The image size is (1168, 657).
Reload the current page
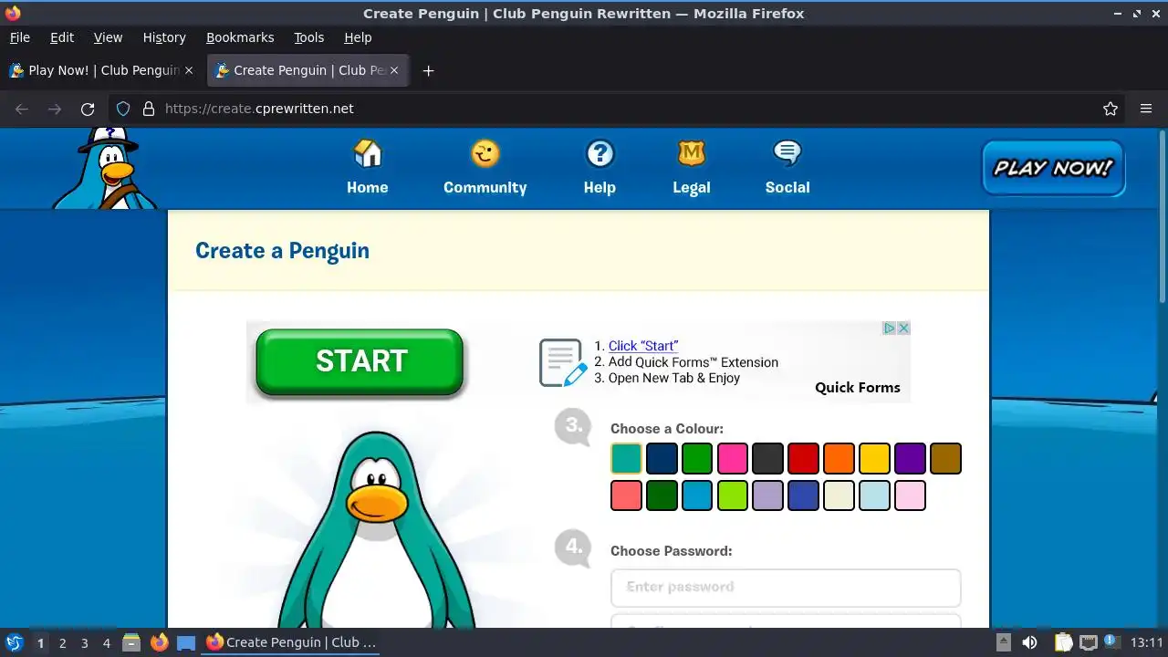click(x=88, y=109)
